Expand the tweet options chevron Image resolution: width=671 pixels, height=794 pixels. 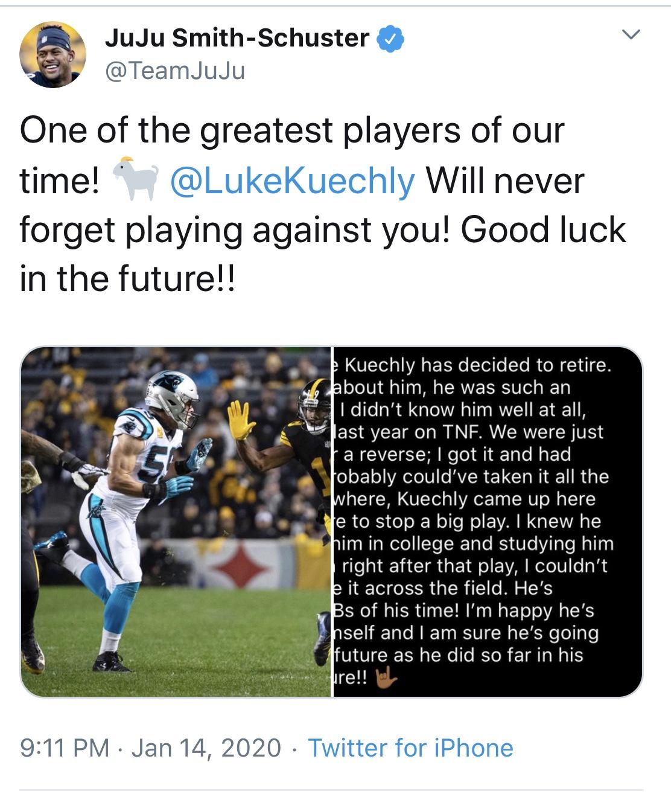tap(631, 35)
